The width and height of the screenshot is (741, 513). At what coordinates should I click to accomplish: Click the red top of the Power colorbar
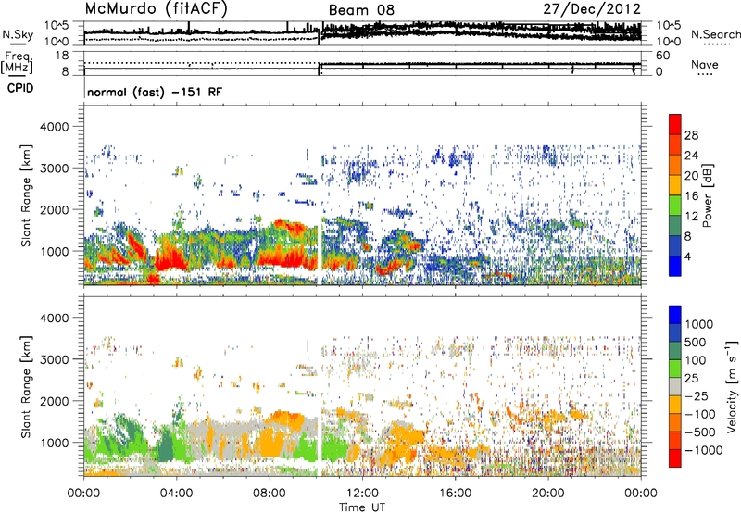click(675, 124)
